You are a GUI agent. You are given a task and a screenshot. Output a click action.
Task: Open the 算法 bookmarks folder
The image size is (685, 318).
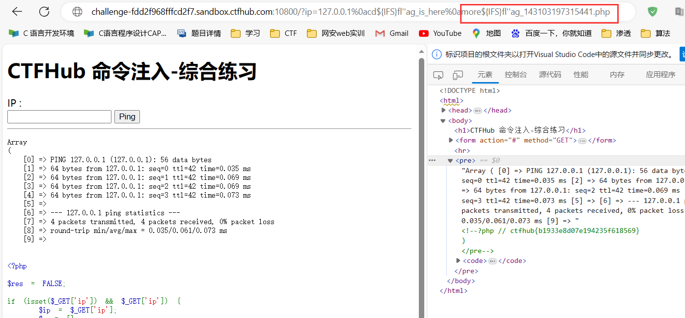click(x=656, y=33)
